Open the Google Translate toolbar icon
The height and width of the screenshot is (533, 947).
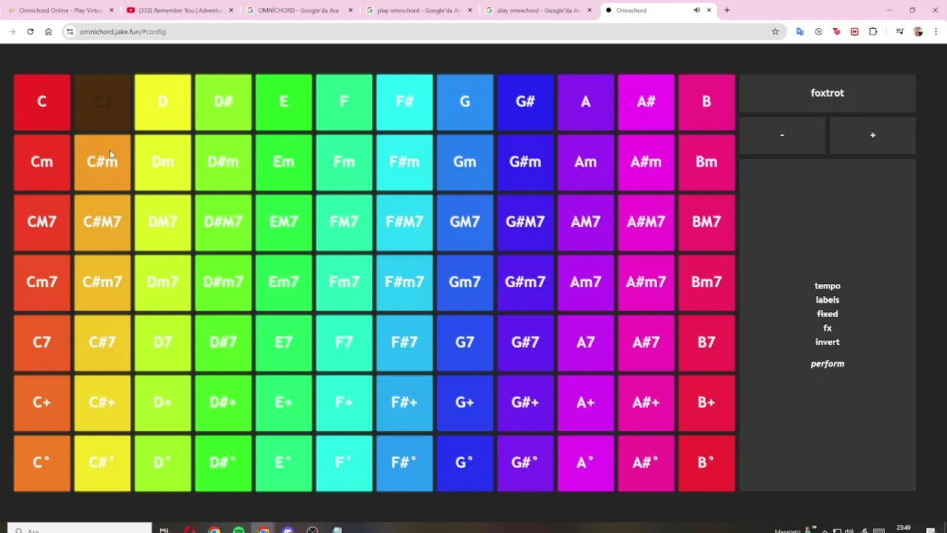pos(800,32)
